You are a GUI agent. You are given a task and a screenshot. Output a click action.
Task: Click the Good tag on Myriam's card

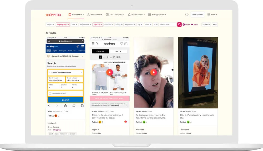click(x=50, y=134)
